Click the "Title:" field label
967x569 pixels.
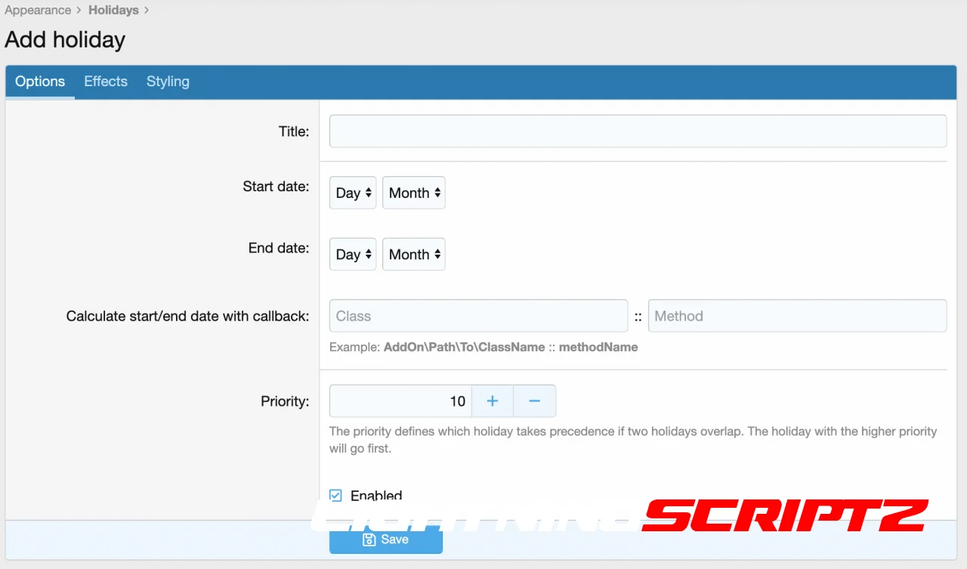coord(294,131)
